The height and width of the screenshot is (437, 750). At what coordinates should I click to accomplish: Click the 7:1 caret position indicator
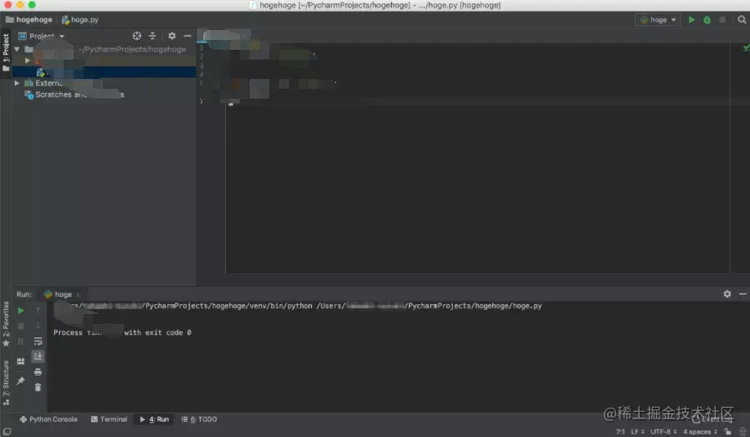(x=620, y=432)
